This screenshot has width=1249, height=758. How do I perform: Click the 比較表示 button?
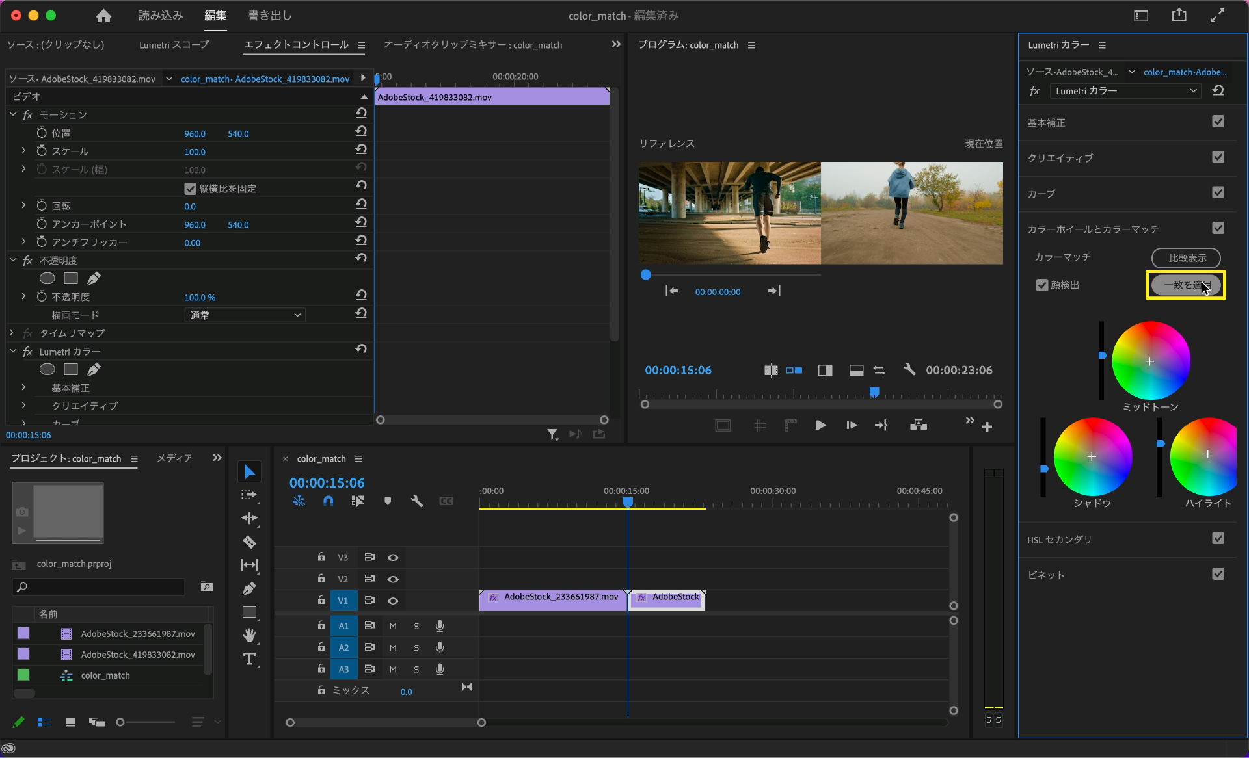(x=1186, y=258)
